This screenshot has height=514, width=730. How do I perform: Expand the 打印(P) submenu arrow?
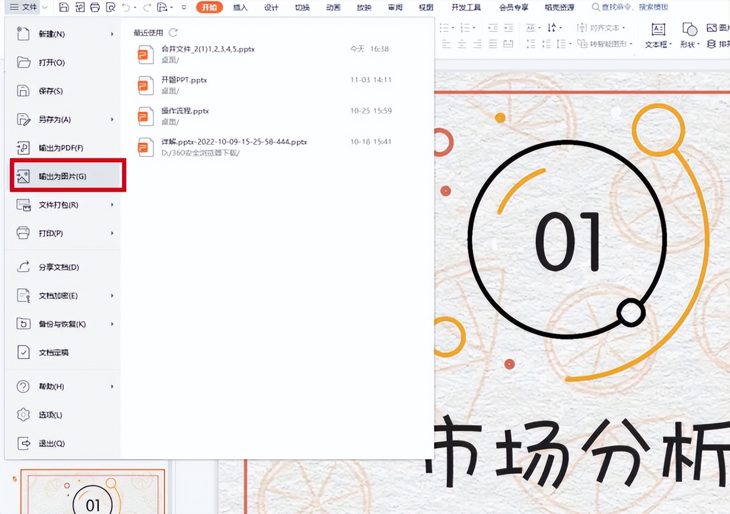112,233
